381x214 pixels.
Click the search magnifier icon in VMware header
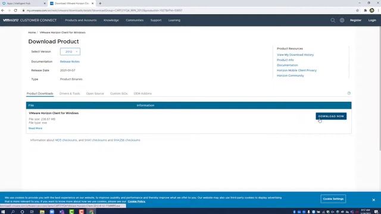(x=333, y=20)
